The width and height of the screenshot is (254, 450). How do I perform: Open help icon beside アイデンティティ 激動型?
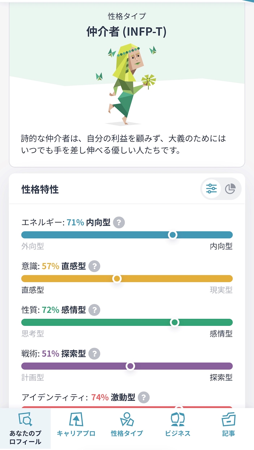[144, 397]
